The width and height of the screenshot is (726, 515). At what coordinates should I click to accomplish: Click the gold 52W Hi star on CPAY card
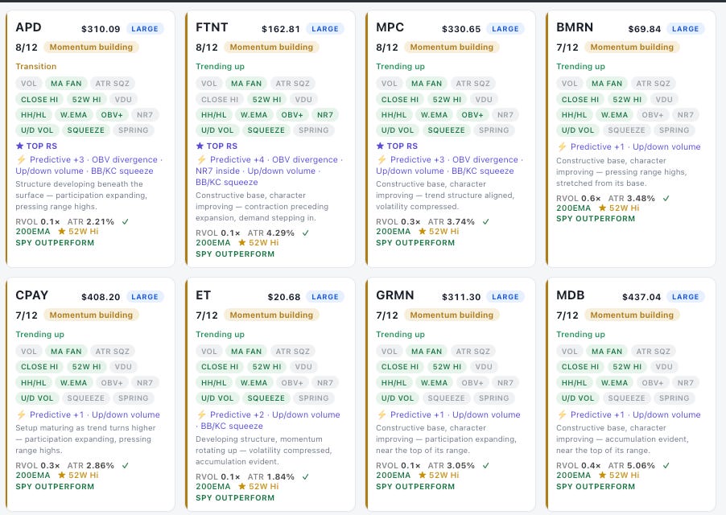pyautogui.click(x=62, y=476)
